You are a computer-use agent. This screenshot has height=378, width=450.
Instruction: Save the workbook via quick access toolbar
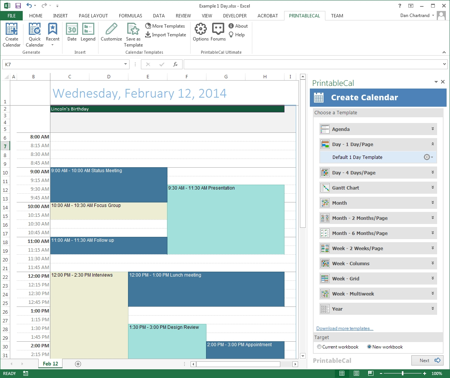coord(18,6)
